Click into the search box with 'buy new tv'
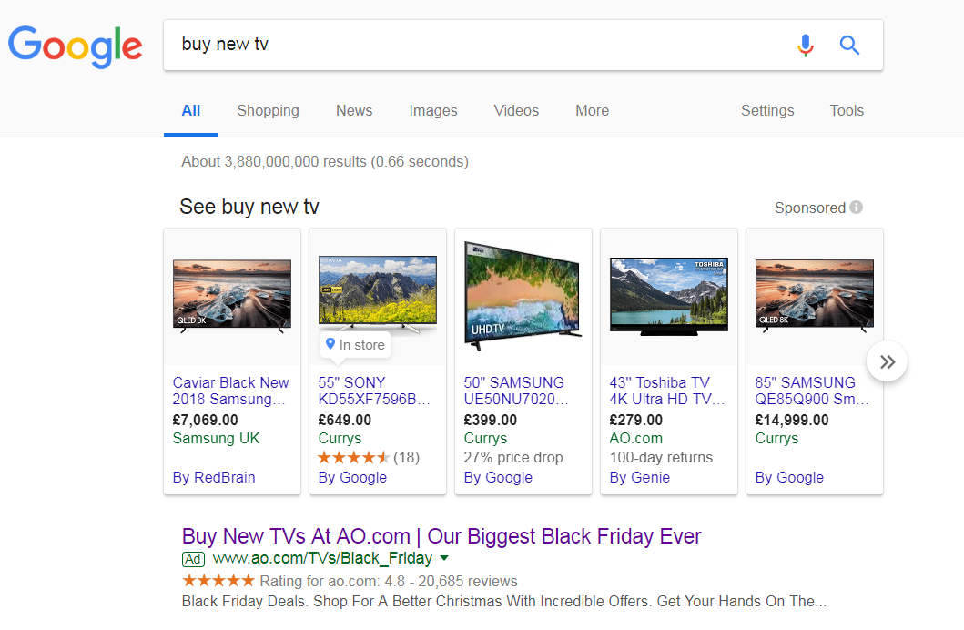 pos(480,45)
